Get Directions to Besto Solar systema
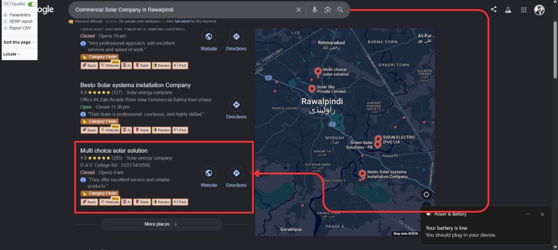The image size is (558, 250). tap(236, 109)
